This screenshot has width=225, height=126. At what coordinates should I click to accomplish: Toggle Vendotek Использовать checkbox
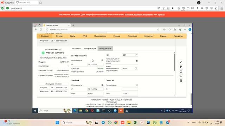102,85
